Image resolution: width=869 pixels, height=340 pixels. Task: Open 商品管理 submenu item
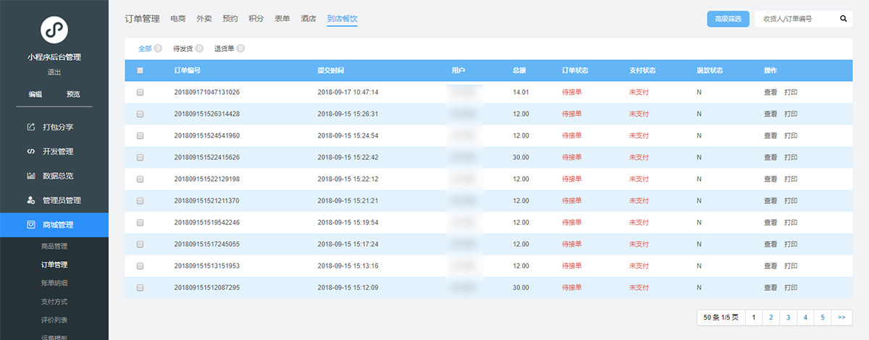click(x=54, y=247)
